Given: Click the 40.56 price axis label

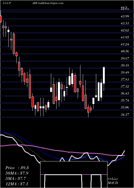Looking at the screenshot, I should pyautogui.click(x=125, y=52).
